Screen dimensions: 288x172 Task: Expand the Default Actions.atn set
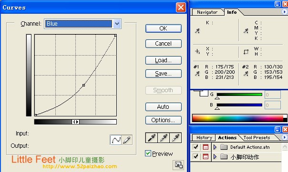point(215,147)
